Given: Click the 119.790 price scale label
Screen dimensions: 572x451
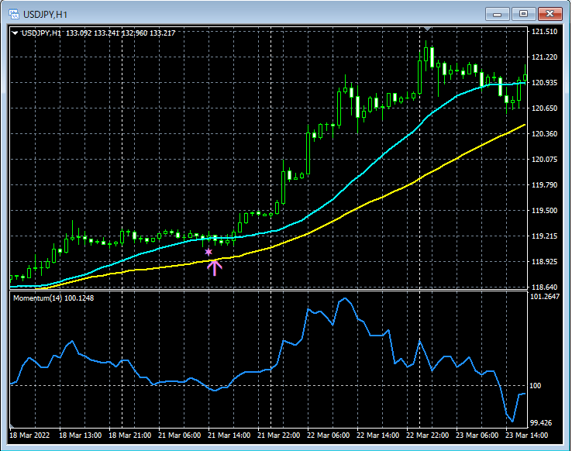Looking at the screenshot, I should coord(545,185).
